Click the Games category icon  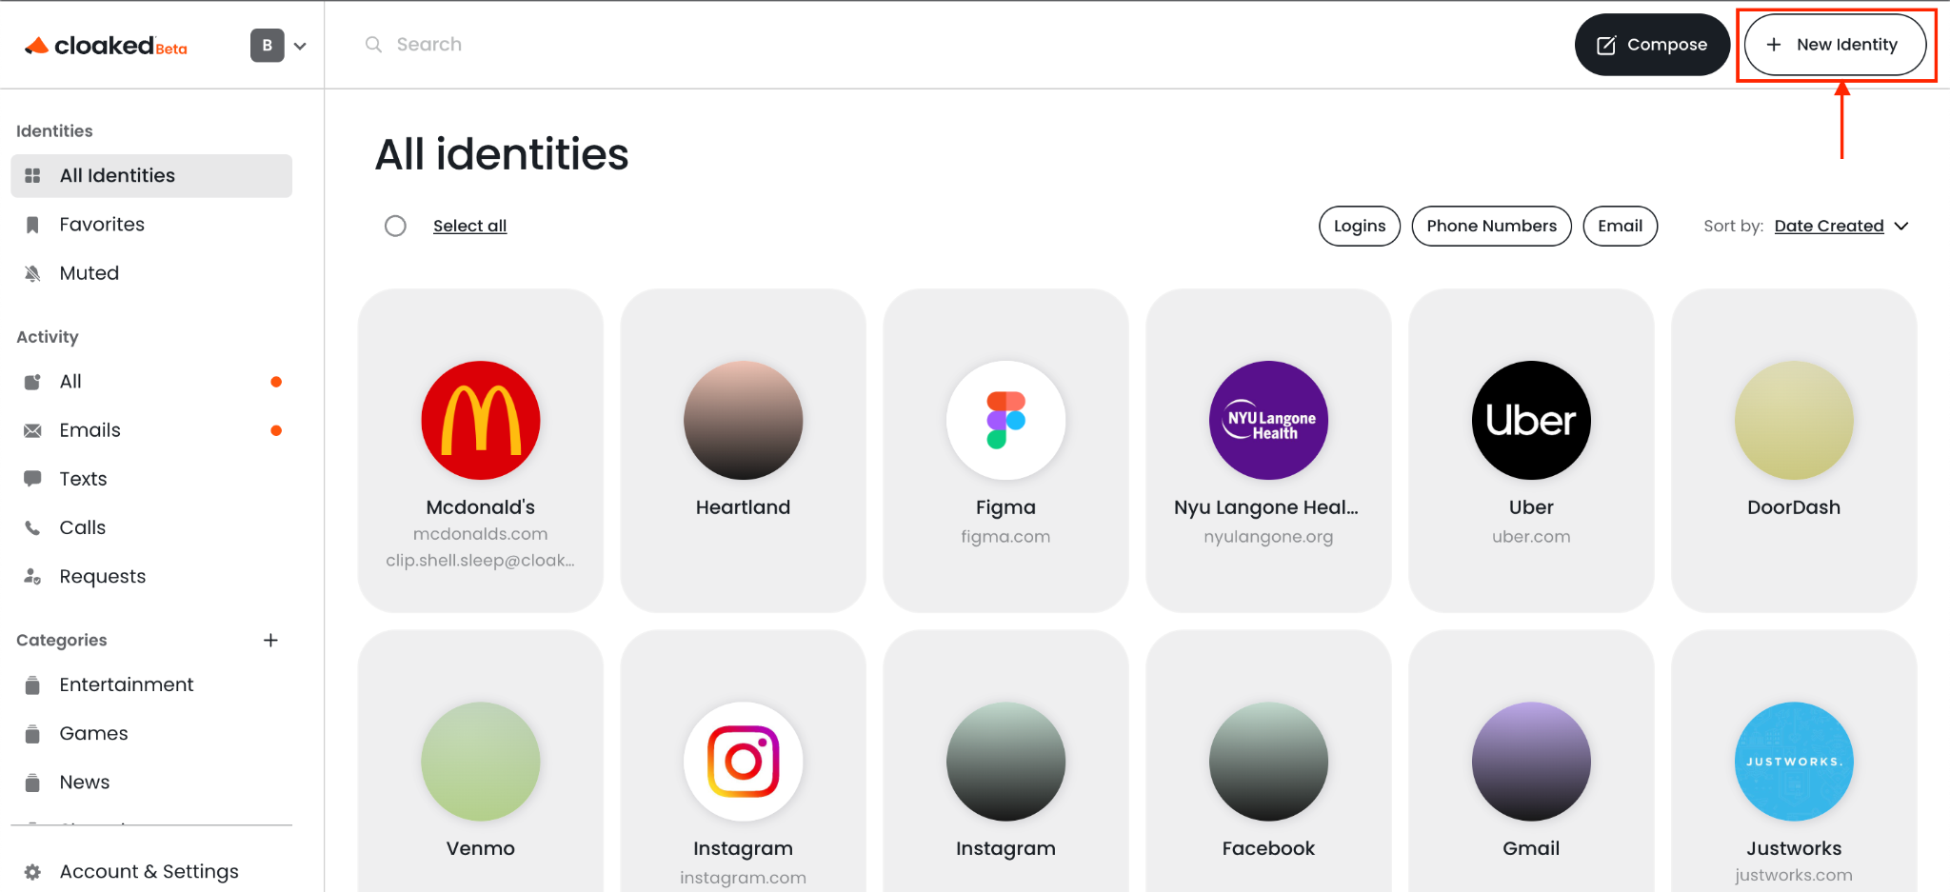32,733
